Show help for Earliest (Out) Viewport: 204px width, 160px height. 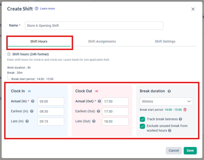98,111
